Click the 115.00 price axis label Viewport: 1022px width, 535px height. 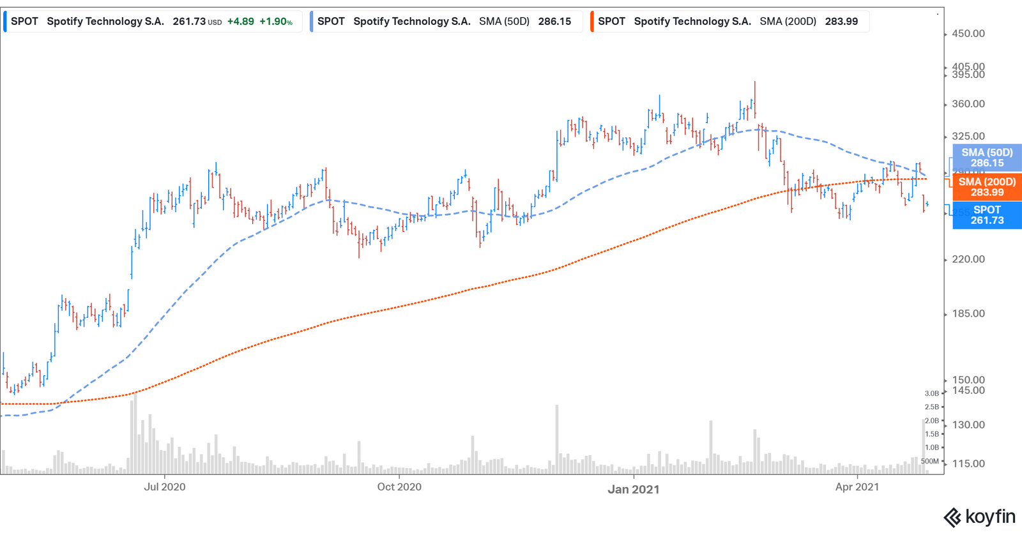(x=968, y=463)
